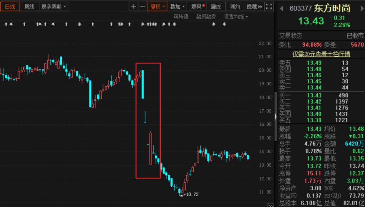The image size is (365, 207).
Task: Switch to 周线 weekly chart tab
Action: [x=29, y=6]
